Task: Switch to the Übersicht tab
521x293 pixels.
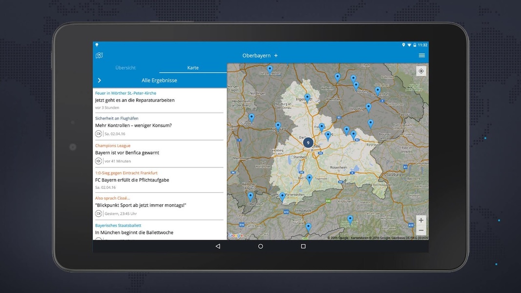Action: (x=125, y=68)
